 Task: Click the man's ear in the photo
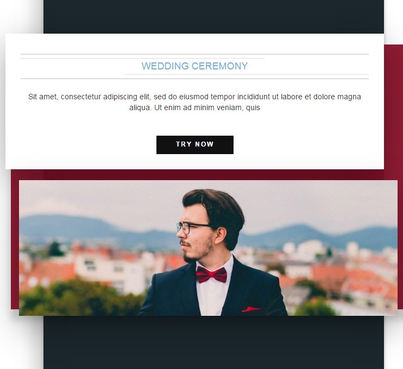pos(221,236)
